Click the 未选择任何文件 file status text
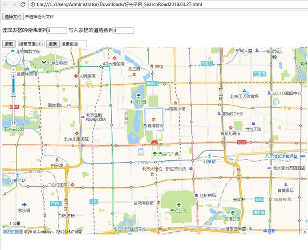This screenshot has height=250, width=308. pyautogui.click(x=39, y=17)
